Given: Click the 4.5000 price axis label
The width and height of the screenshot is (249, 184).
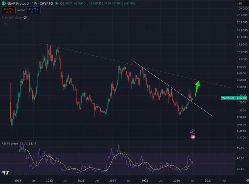Looking at the screenshot, I should coord(241,80).
